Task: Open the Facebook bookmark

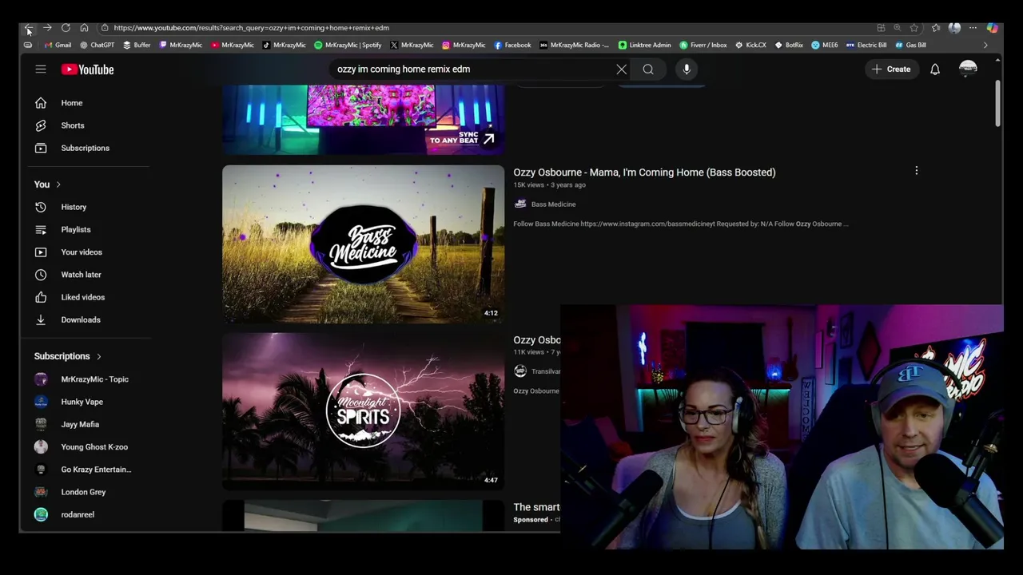Action: (512, 46)
